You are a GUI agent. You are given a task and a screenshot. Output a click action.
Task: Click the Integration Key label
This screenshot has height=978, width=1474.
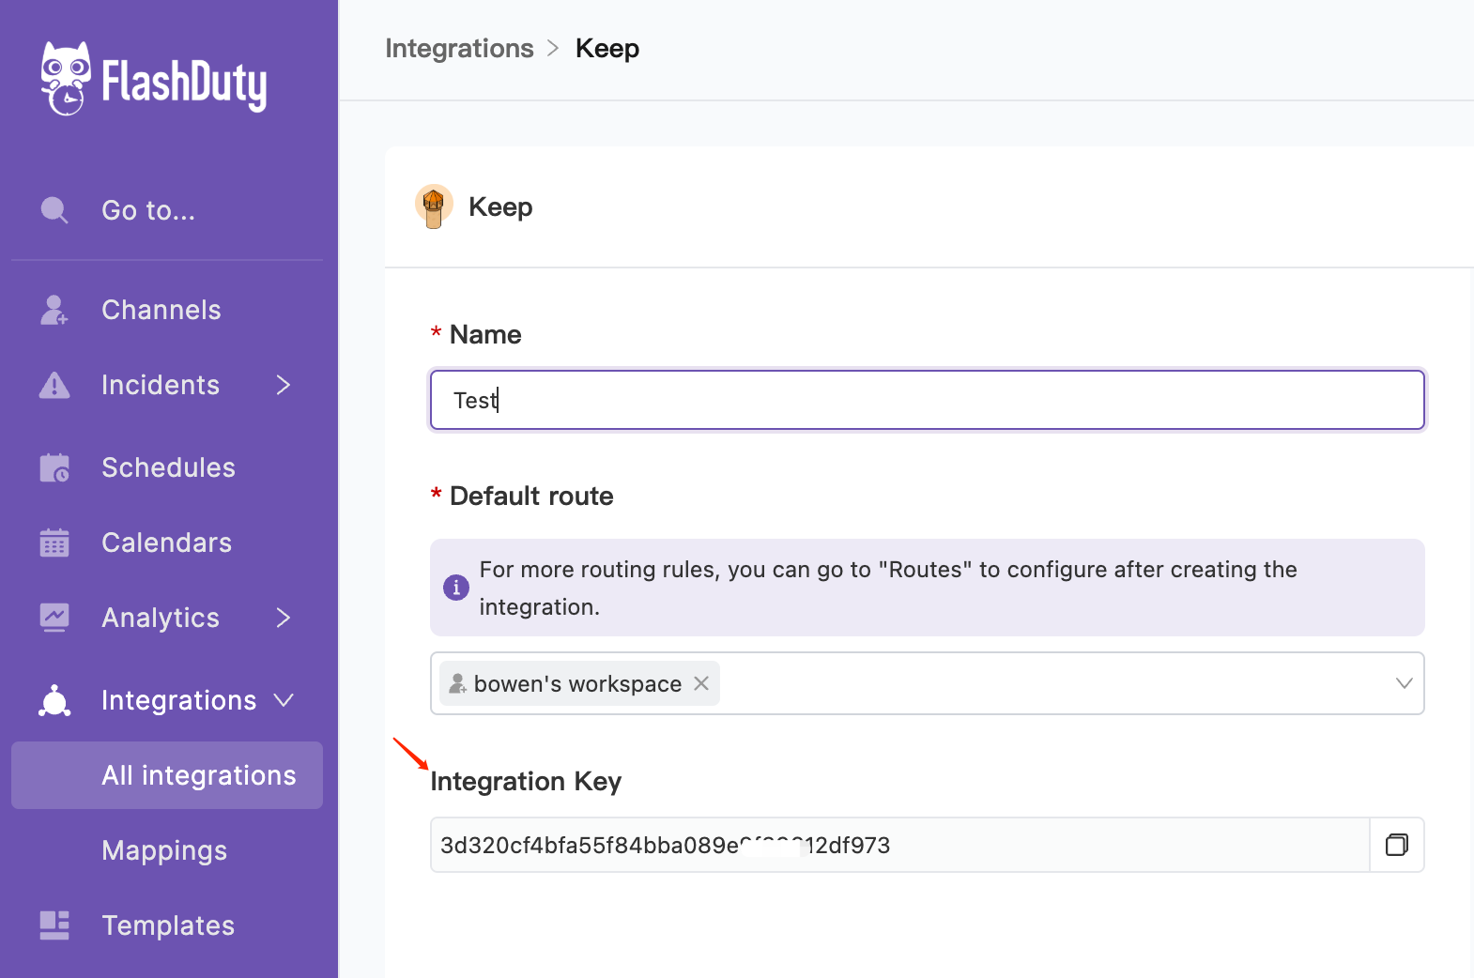pos(526,781)
